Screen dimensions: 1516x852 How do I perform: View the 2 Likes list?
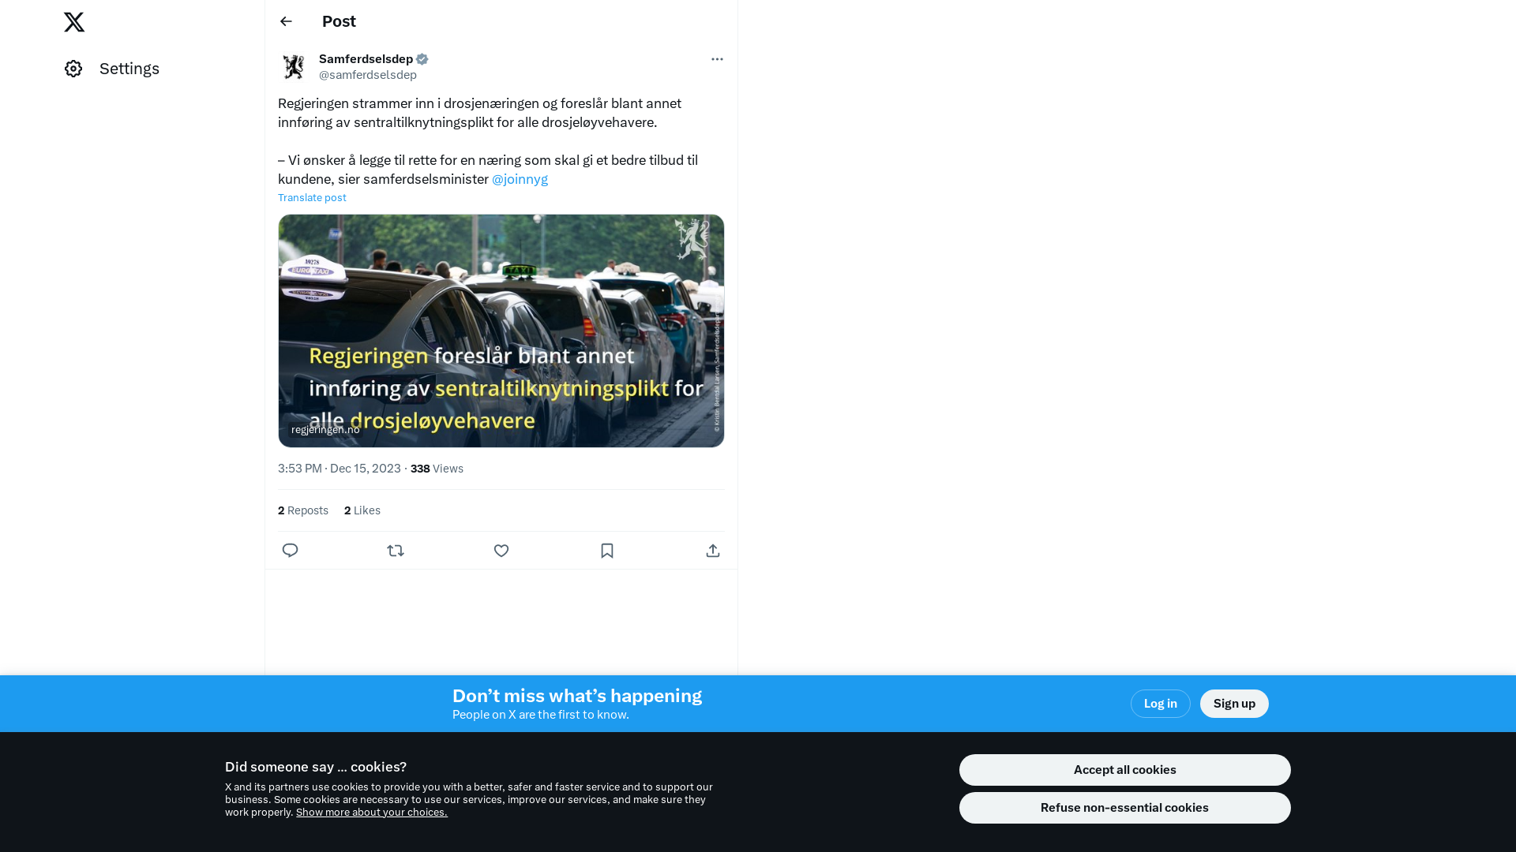coord(362,510)
